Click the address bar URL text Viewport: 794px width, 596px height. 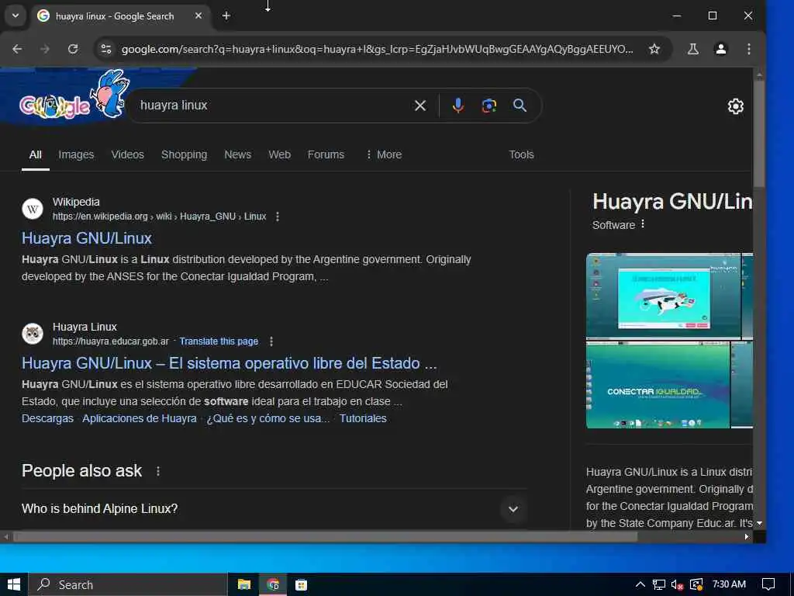tap(378, 49)
